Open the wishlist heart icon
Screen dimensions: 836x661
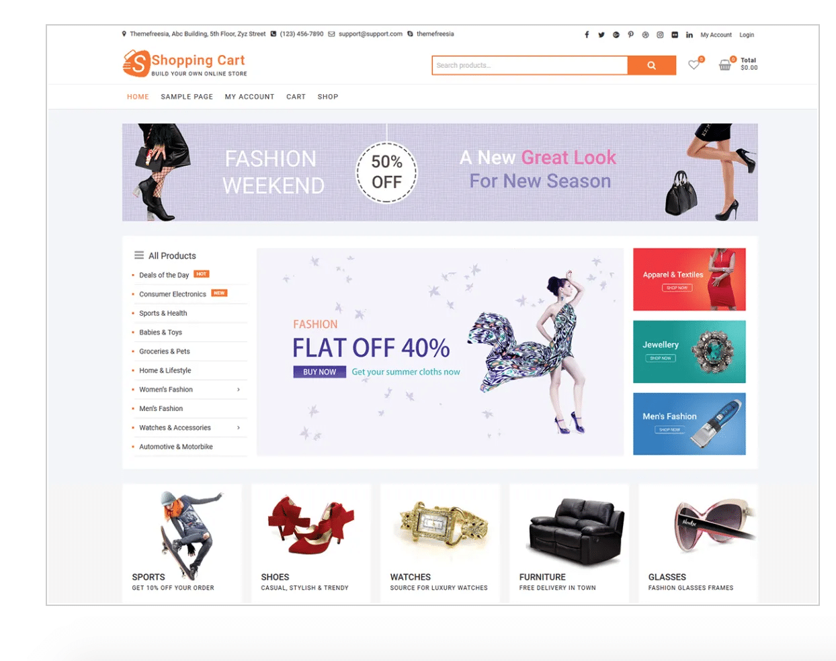click(x=694, y=64)
